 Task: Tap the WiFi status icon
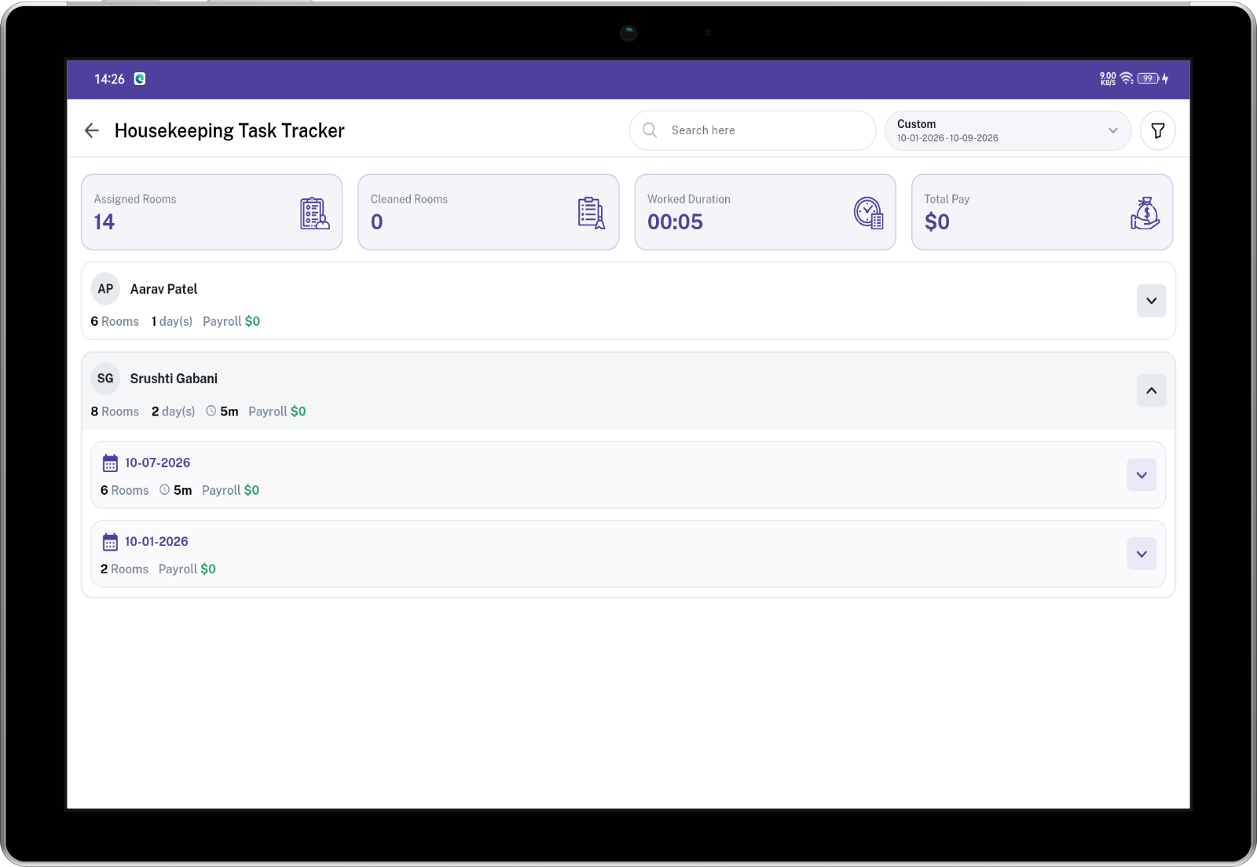1127,79
